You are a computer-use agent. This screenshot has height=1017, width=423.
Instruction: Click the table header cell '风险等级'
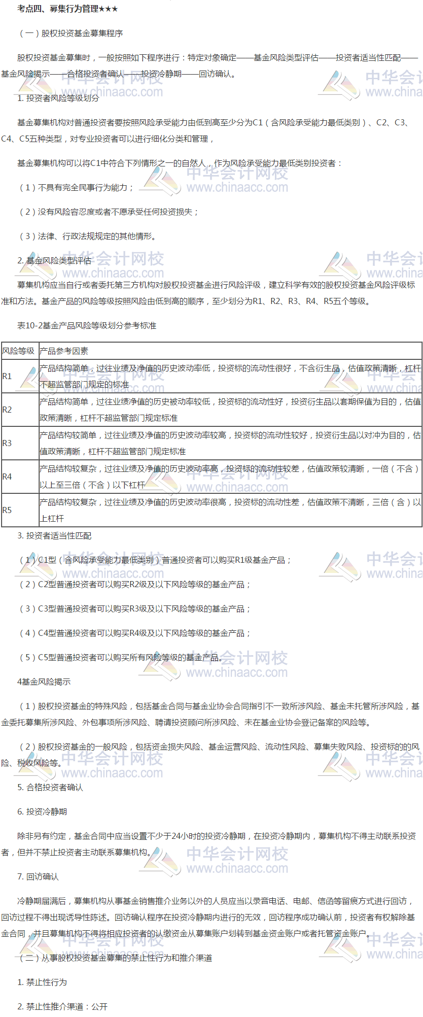tap(20, 351)
